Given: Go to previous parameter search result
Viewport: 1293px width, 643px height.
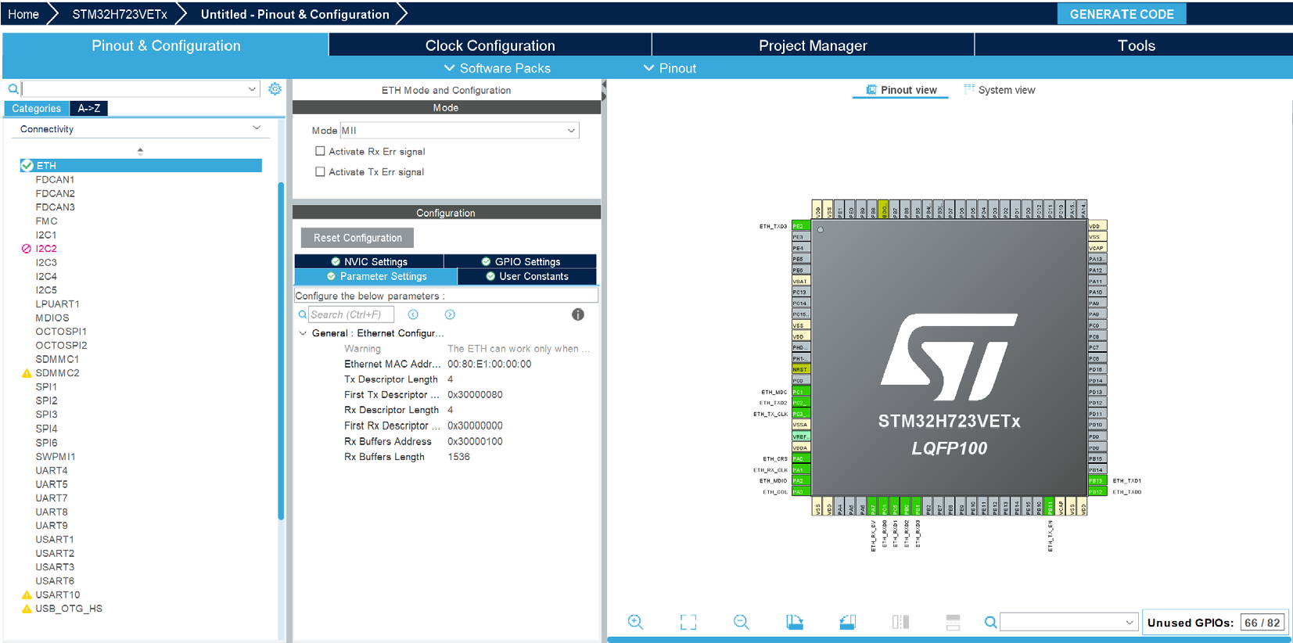Looking at the screenshot, I should (413, 314).
